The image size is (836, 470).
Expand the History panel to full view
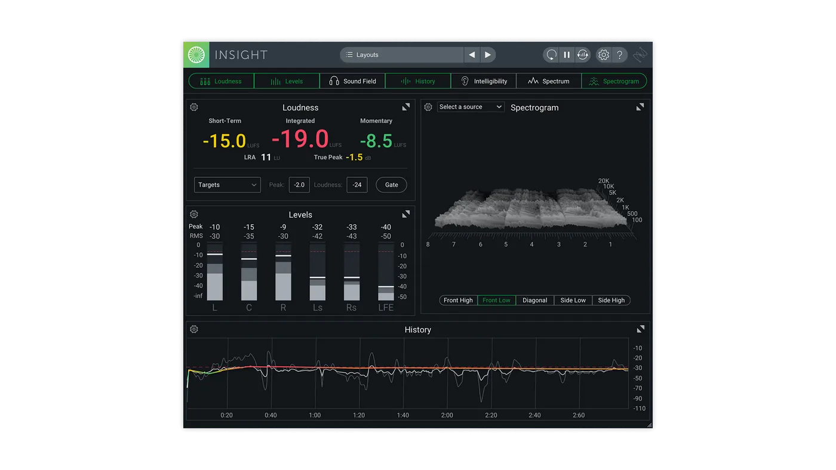coord(641,329)
